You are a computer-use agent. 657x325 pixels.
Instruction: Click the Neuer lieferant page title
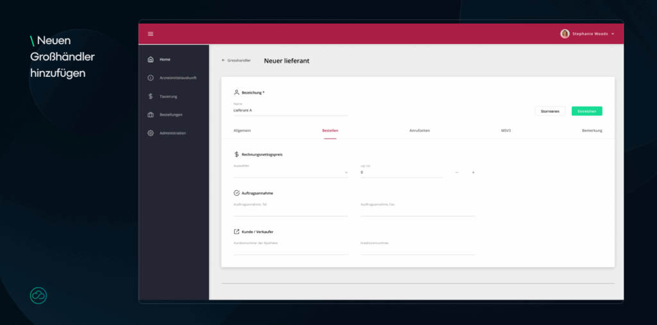pos(287,61)
